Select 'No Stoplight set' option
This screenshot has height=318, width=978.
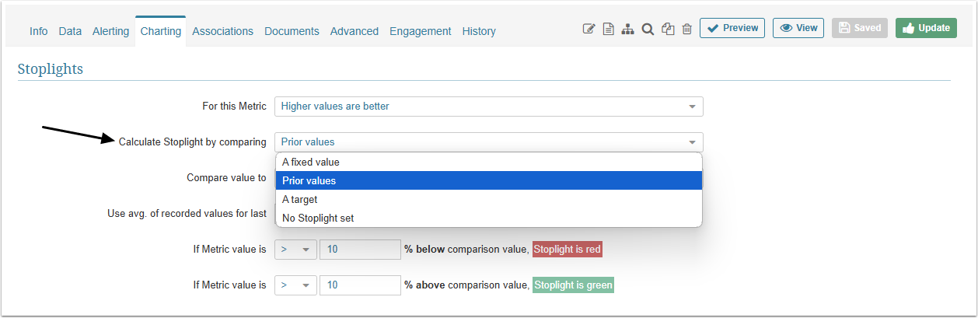pyautogui.click(x=318, y=218)
